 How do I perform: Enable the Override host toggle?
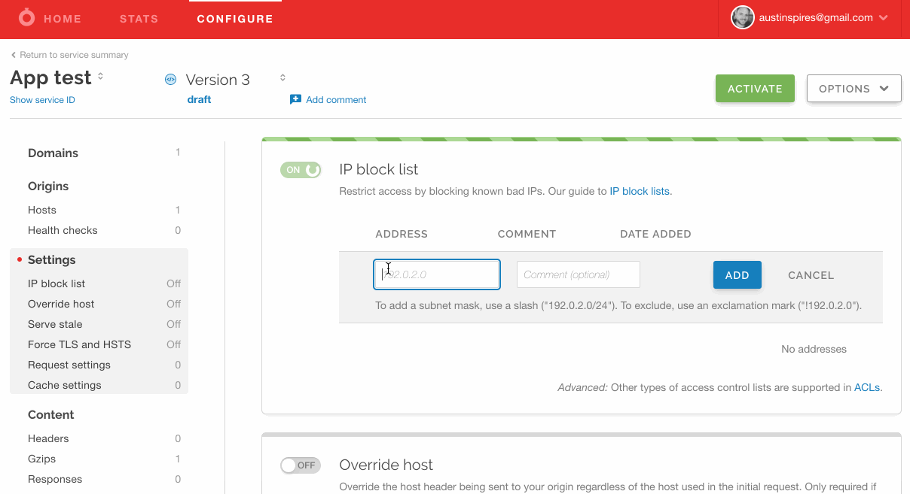[x=301, y=465]
